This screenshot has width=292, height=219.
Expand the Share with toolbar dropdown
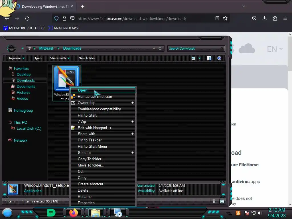pyautogui.click(x=60, y=58)
